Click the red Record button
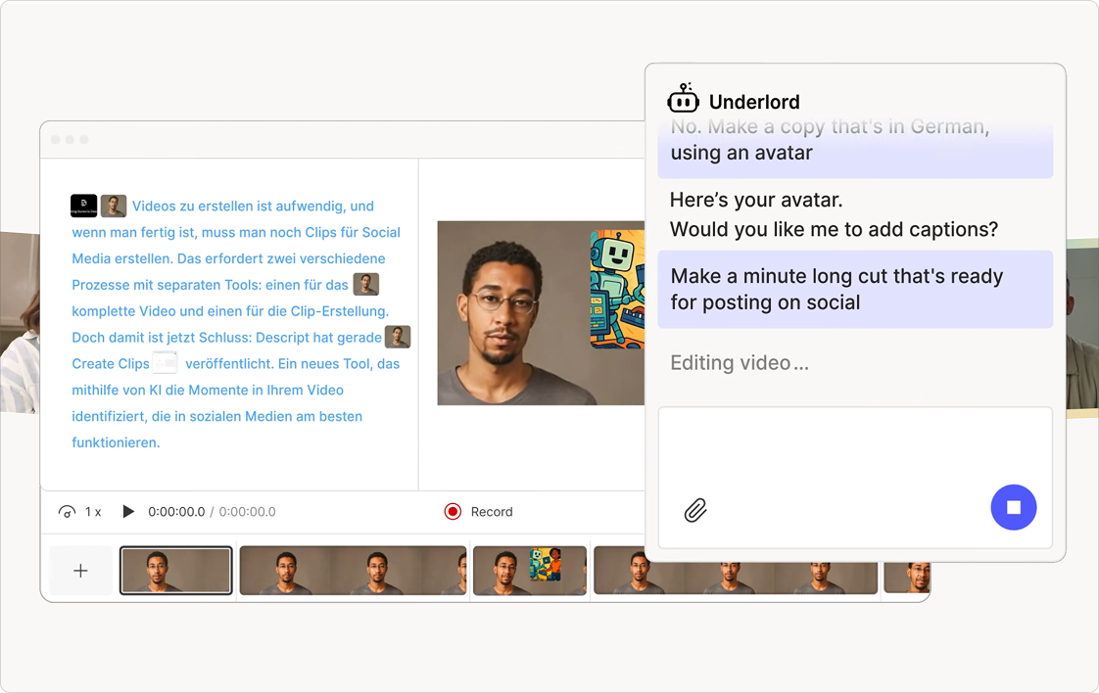1099x693 pixels. [x=453, y=511]
